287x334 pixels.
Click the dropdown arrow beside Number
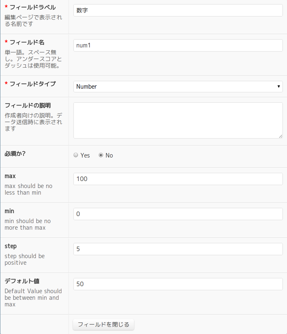278,87
